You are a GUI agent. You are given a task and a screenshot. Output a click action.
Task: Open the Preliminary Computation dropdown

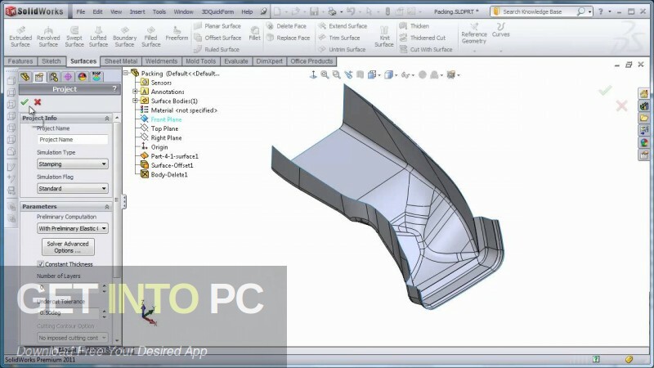pos(73,228)
